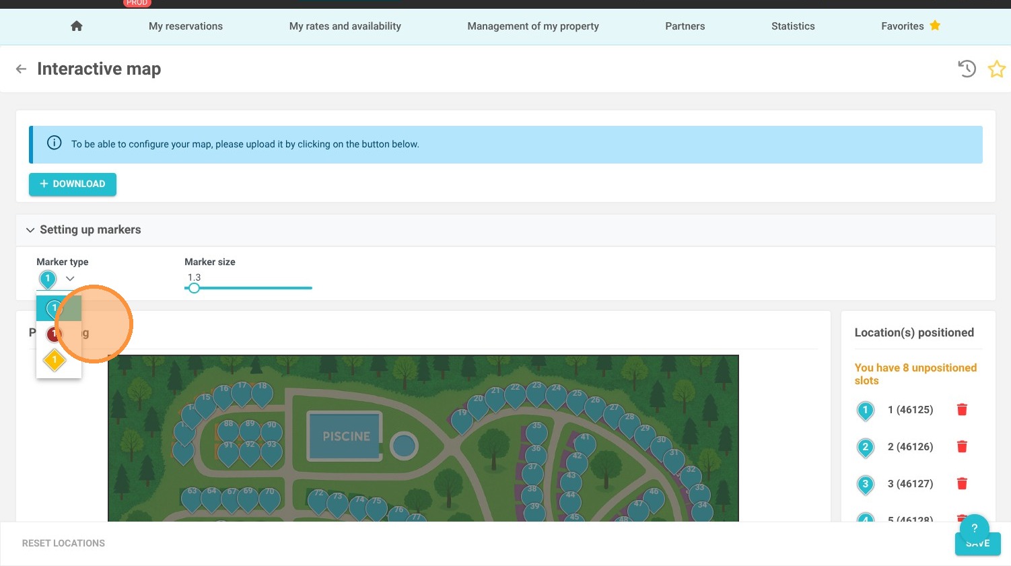Click the info icon in the blue banner
Viewport: 1011px width, 566px height.
coord(55,143)
